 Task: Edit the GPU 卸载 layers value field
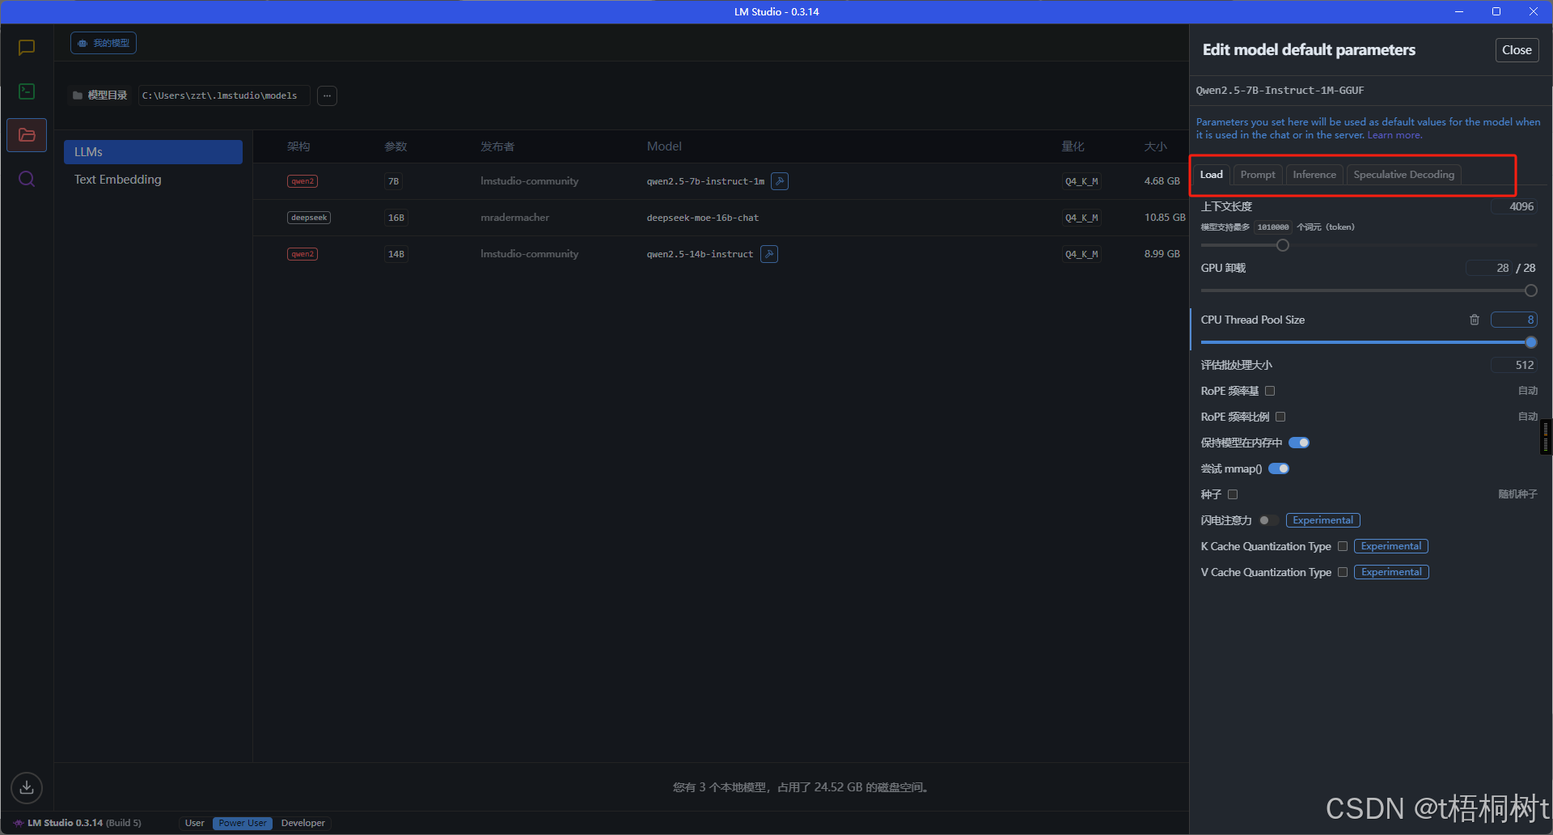[x=1489, y=268]
